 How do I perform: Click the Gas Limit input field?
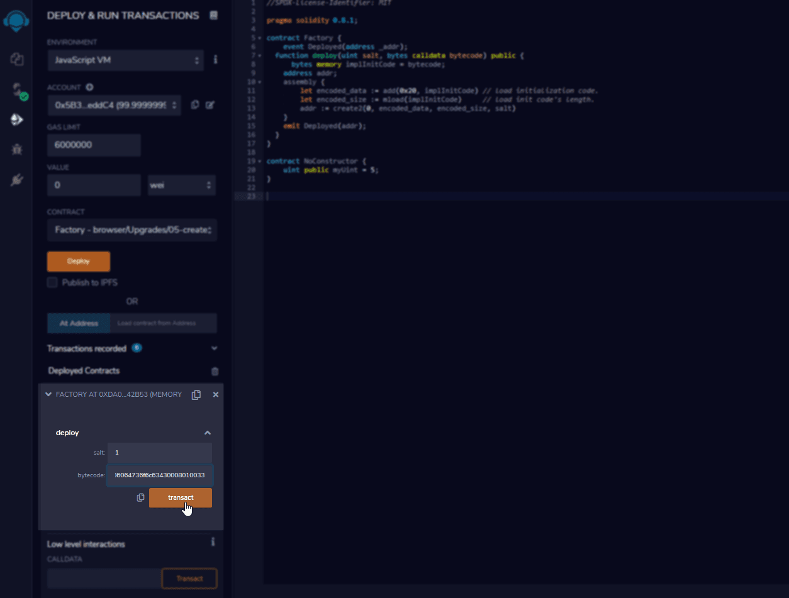click(x=94, y=145)
